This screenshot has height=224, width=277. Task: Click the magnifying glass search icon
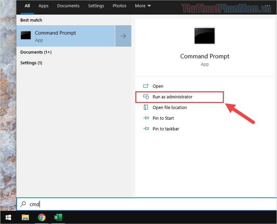(x=23, y=204)
